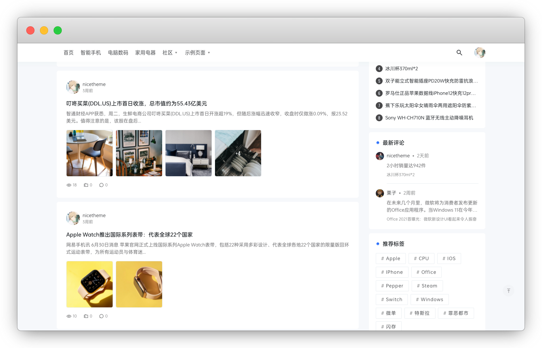Screen dimensions: 542x348
Task: Open the Apple Watch band side-view thumbnail
Action: coord(139,284)
